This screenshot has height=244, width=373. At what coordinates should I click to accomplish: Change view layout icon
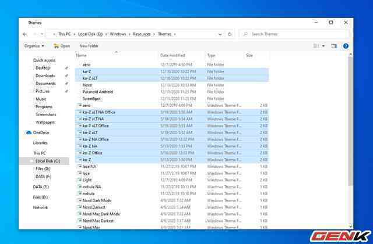[x=316, y=46]
